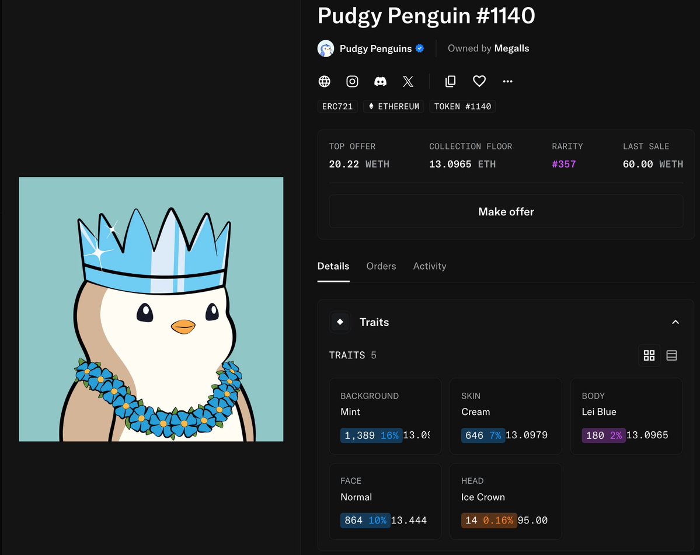Open the Pudgy Penguins collection link

pyautogui.click(x=375, y=48)
